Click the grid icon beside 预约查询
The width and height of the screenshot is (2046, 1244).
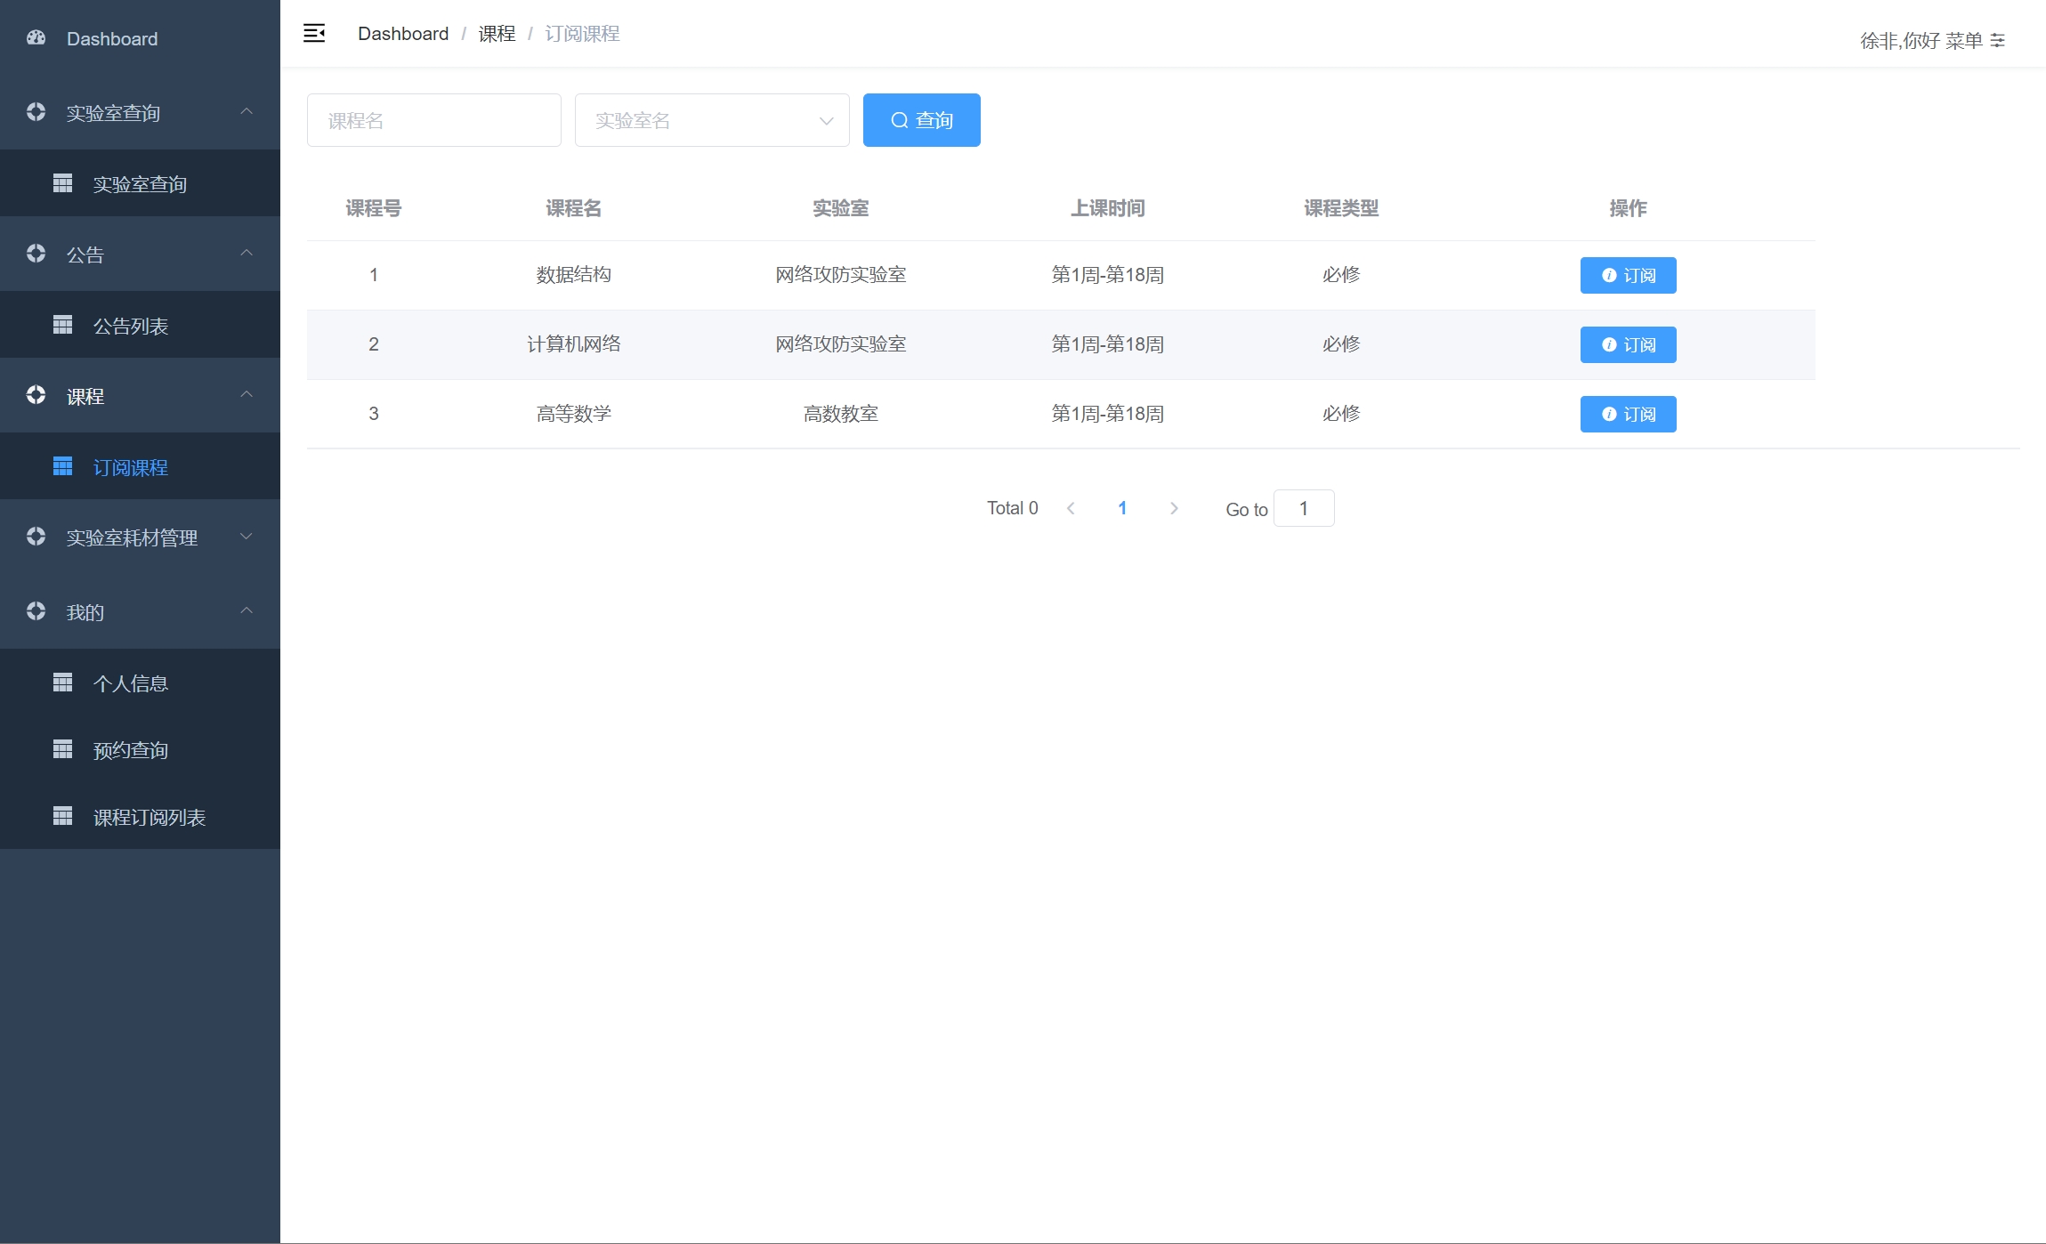(x=62, y=749)
